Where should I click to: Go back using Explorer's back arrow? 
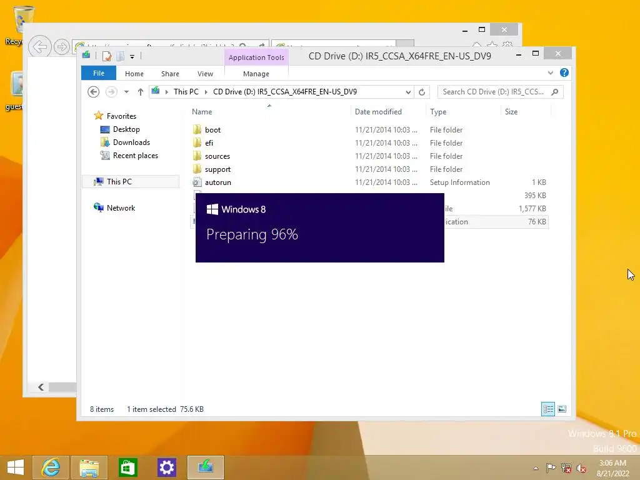pos(94,92)
